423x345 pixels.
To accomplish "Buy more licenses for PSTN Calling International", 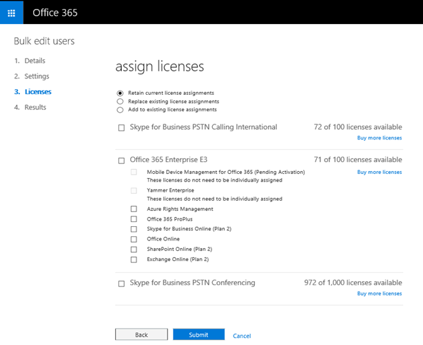I will coord(380,137).
